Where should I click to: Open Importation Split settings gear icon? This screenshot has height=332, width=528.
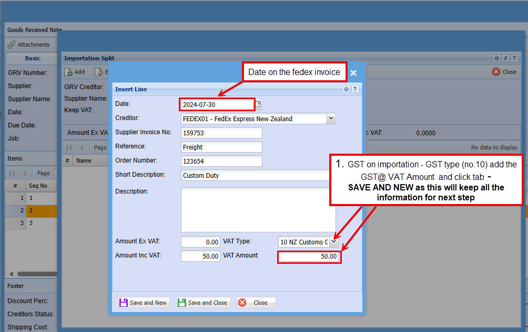496,58
